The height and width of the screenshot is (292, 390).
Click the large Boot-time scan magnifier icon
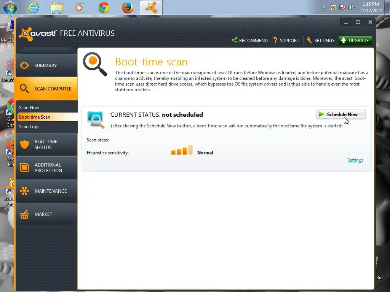95,64
